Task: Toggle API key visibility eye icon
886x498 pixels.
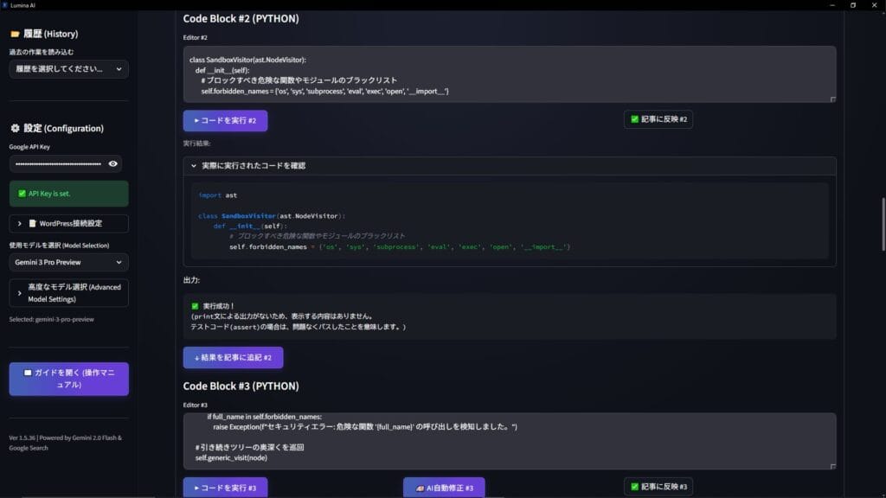Action: (112, 163)
